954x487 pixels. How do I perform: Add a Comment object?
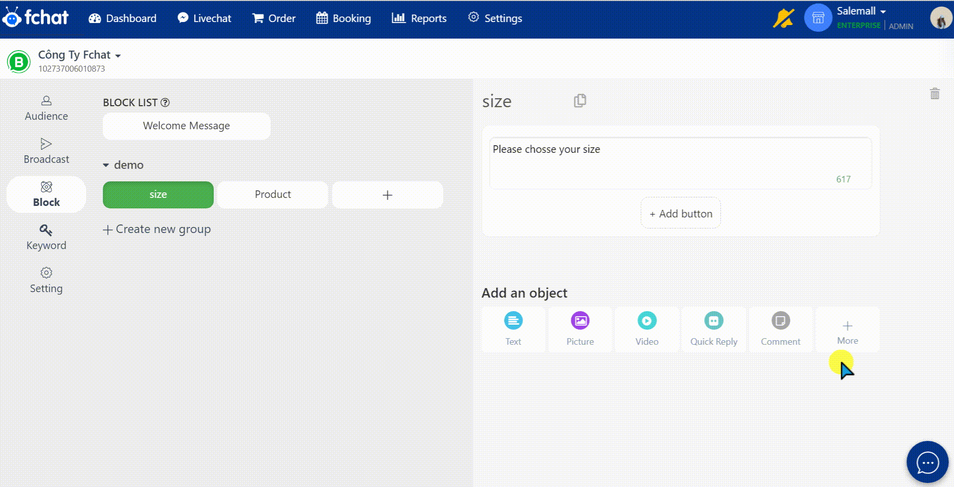(x=780, y=329)
